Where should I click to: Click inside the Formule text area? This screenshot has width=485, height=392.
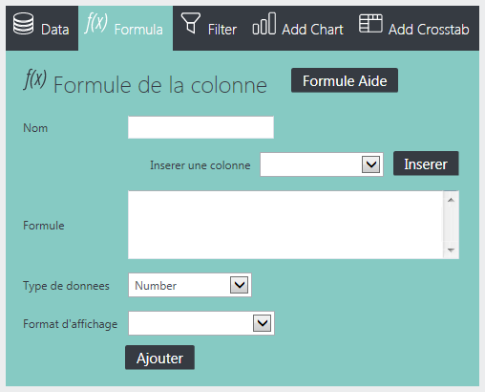click(x=285, y=225)
